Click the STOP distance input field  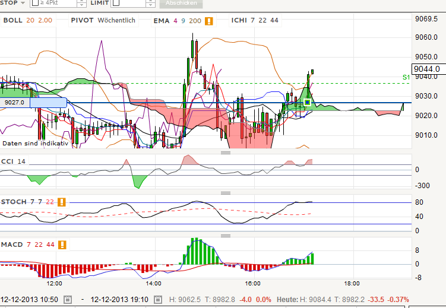pos(53,3)
